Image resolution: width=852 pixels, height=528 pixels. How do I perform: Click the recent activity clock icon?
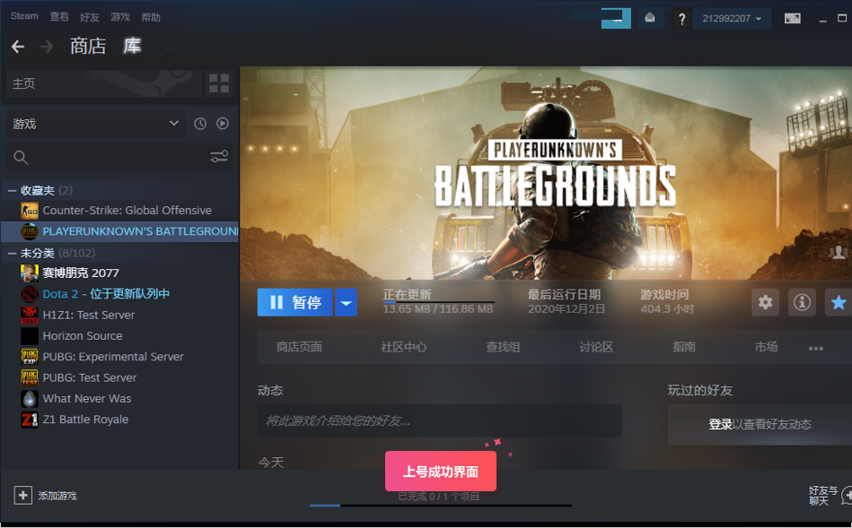pyautogui.click(x=200, y=124)
